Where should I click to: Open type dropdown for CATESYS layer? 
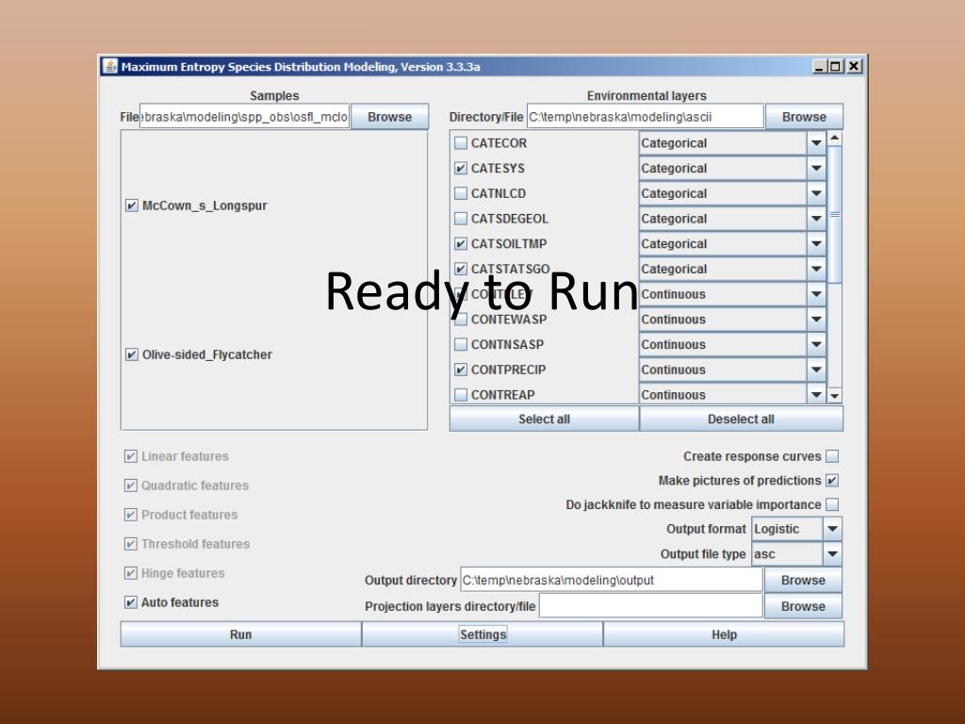click(816, 168)
